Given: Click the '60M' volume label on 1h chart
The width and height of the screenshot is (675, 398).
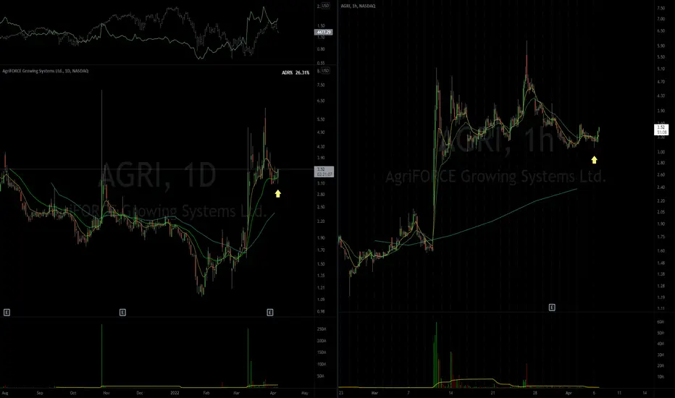Looking at the screenshot, I should (x=660, y=322).
